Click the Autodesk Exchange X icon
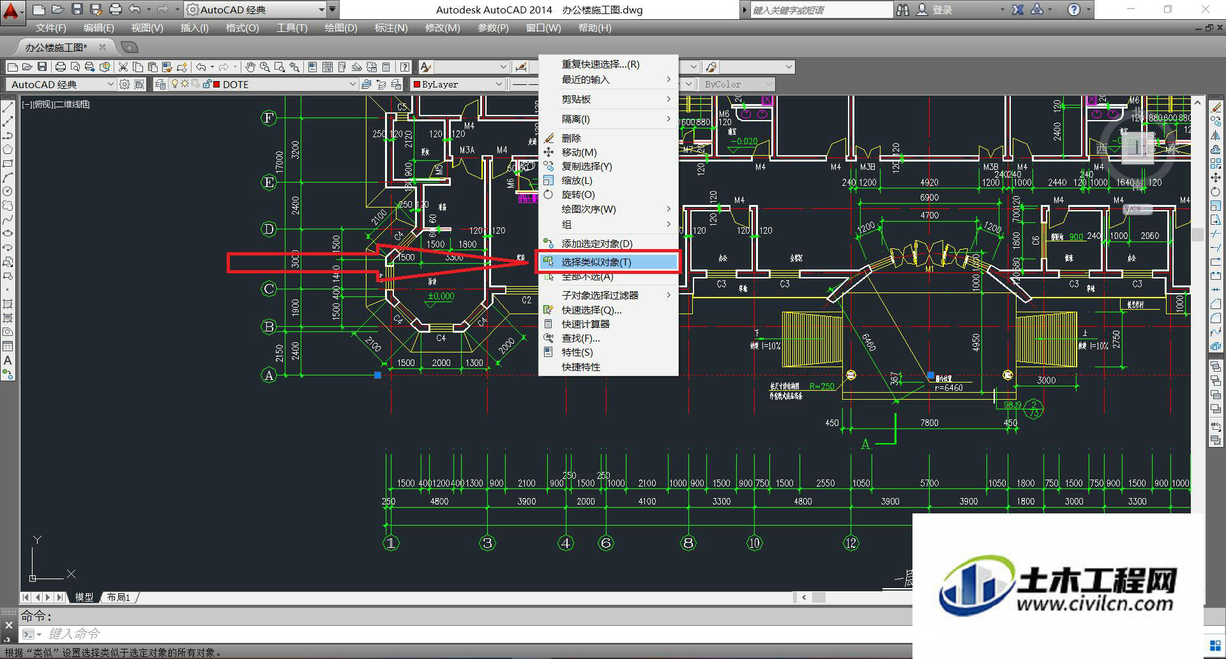 pos(1018,10)
